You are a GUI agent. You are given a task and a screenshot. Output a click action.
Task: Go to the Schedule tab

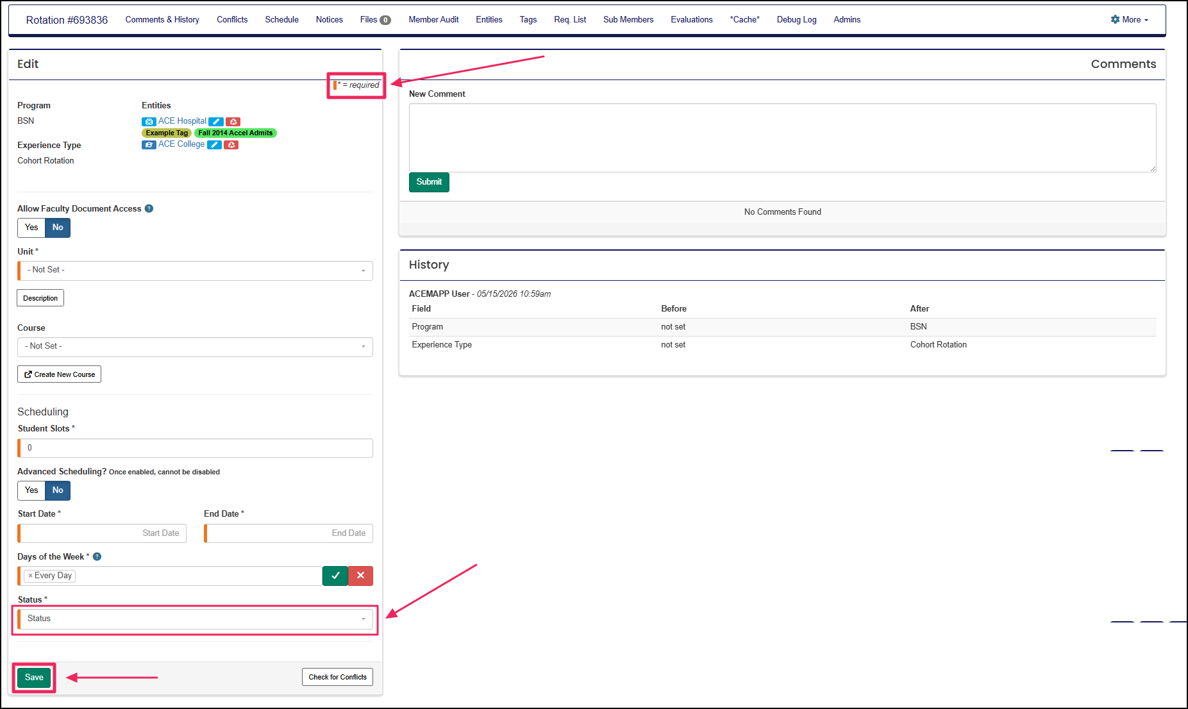(281, 20)
